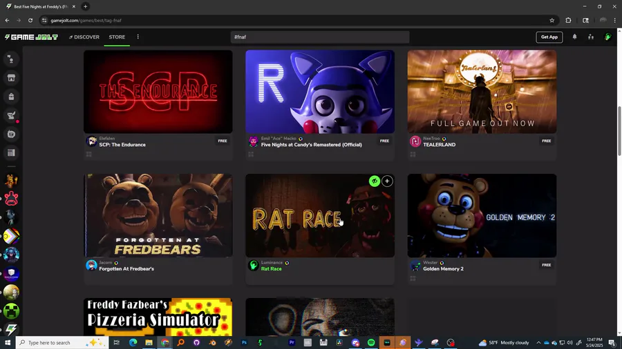The image size is (622, 349).
Task: Open Luminance developer avatar
Action: point(253,265)
